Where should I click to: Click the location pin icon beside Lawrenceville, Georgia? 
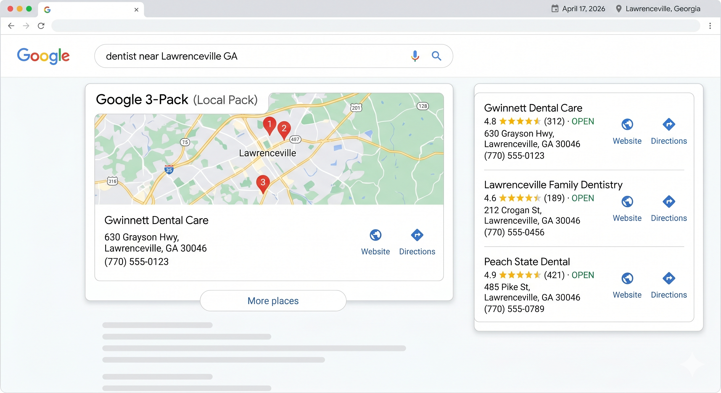tap(619, 9)
